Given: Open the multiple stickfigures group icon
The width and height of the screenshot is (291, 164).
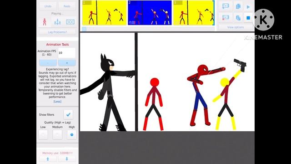Looking at the screenshot, I should [x=57, y=22].
